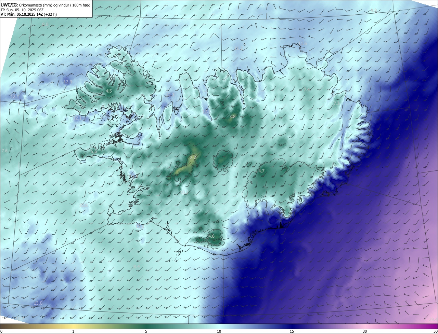438x334 pixels.
Task: Click the colorbar tick label 10
Action: point(219,331)
